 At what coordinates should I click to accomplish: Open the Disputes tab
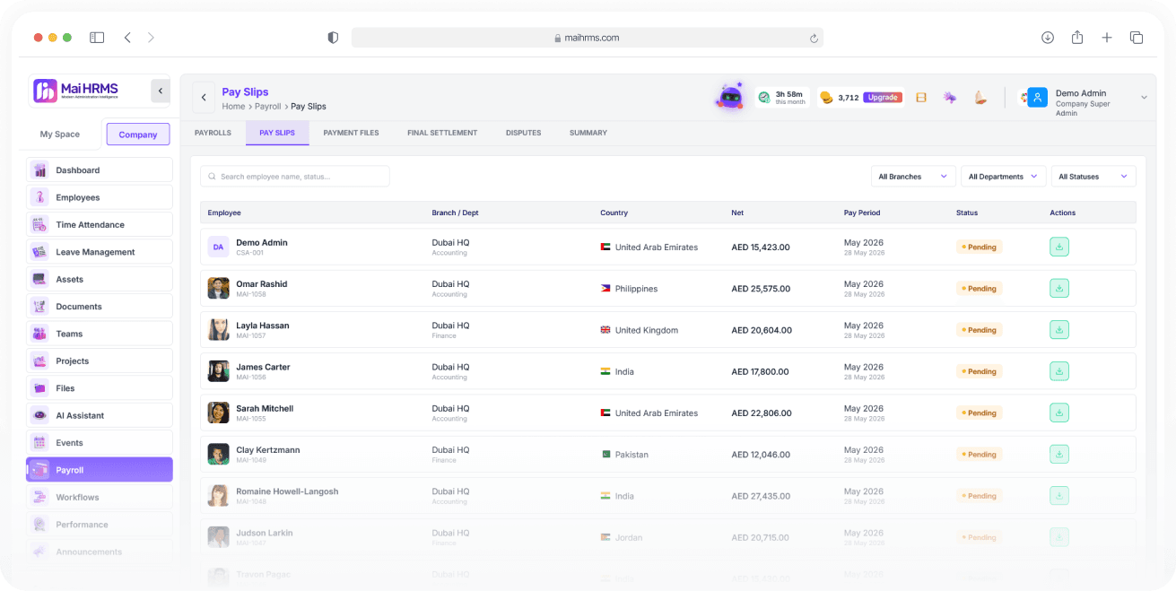[x=523, y=133]
